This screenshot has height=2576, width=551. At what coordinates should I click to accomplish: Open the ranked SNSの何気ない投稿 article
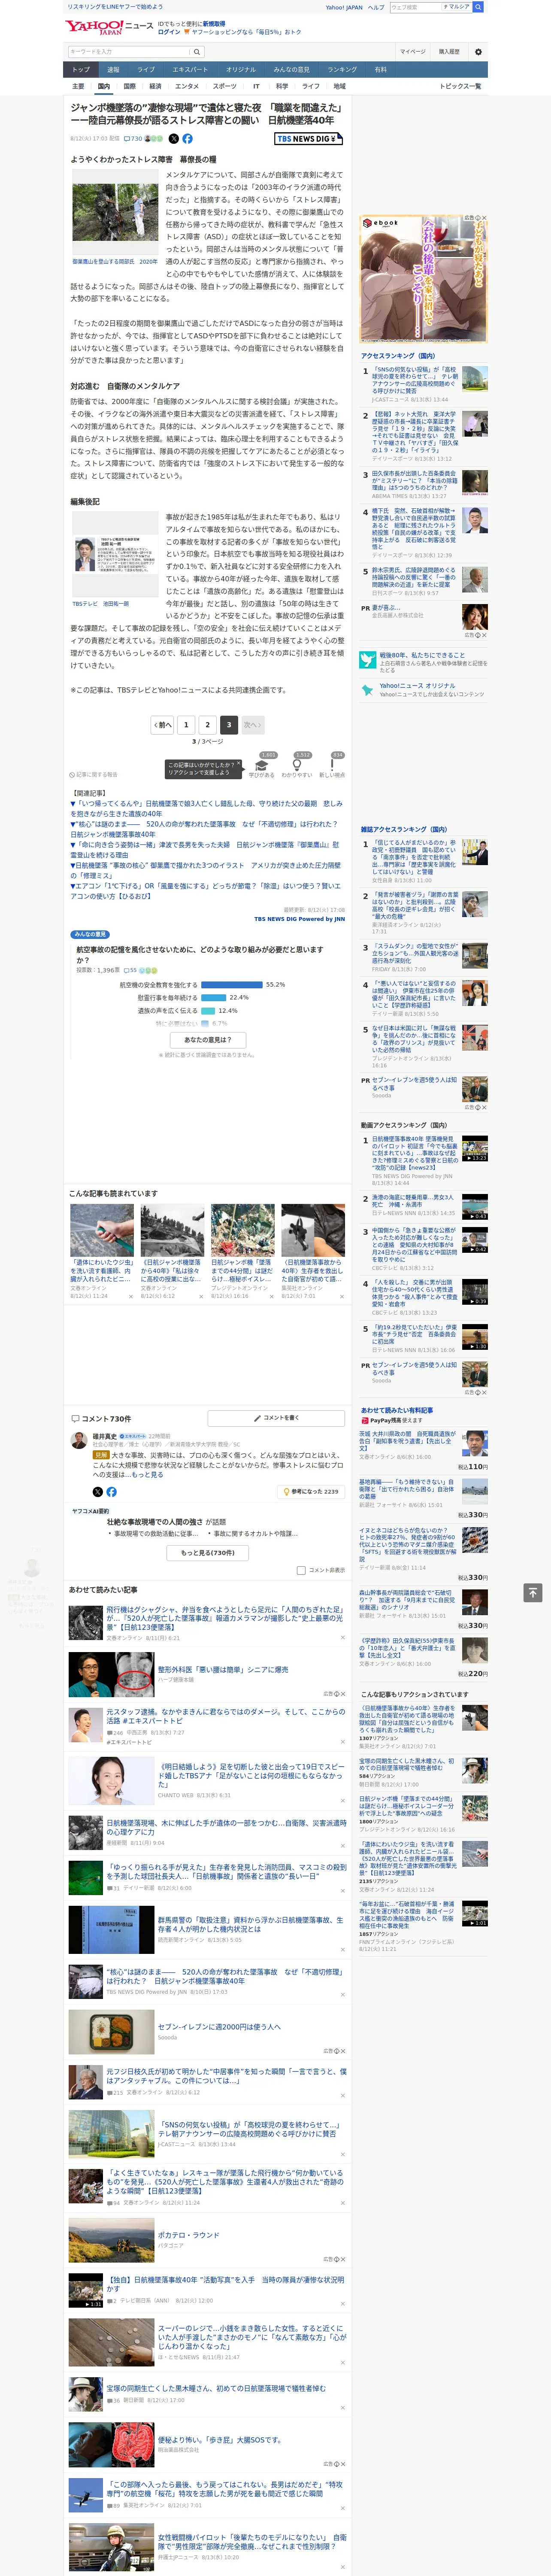[415, 379]
